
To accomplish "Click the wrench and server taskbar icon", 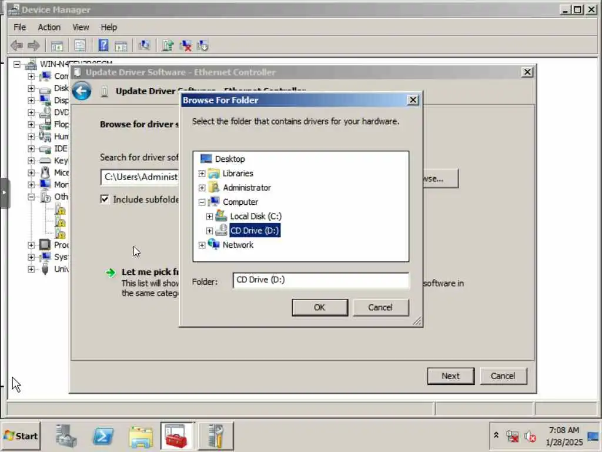I will pos(216,436).
